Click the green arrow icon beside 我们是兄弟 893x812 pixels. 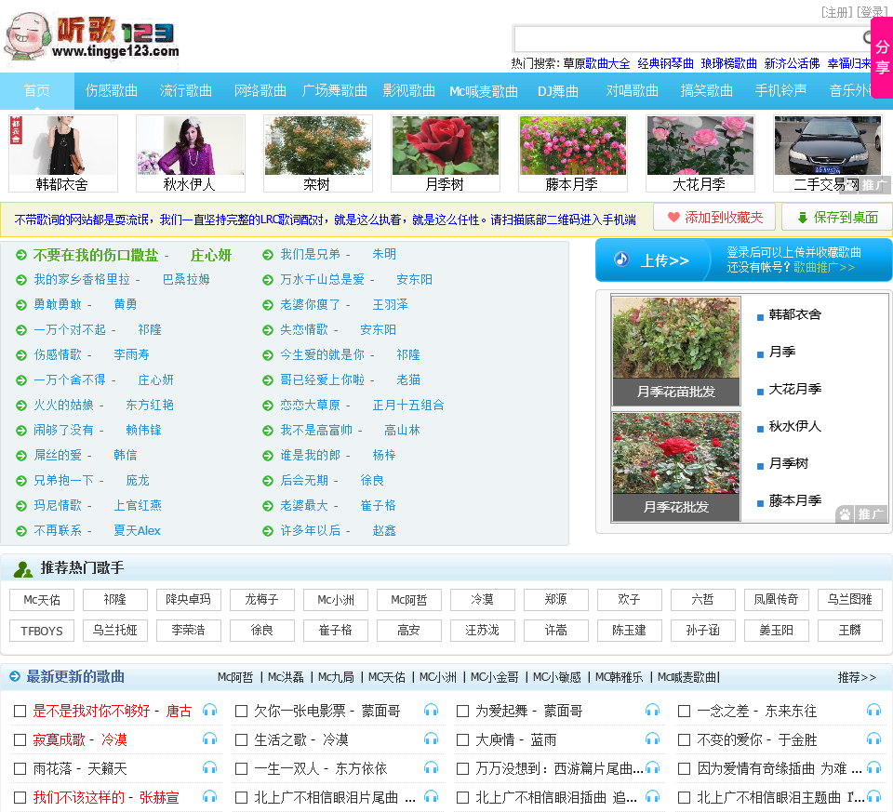pos(268,255)
